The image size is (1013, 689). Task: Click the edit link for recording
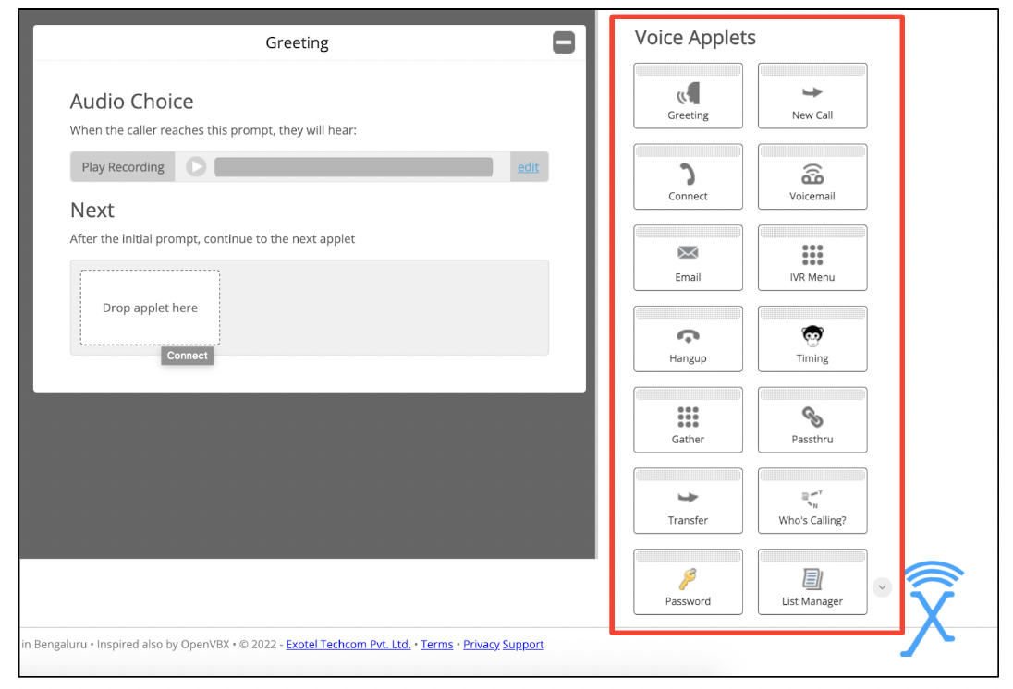click(528, 167)
